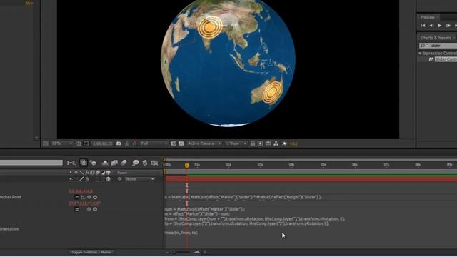
Task: Open the Active Camera dropdown
Action: [x=204, y=143]
